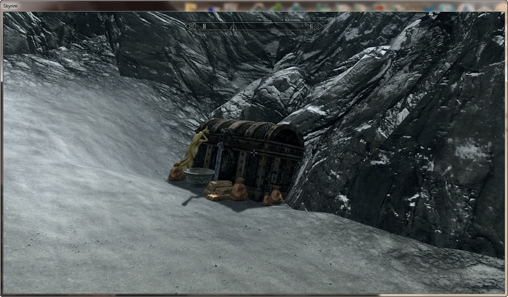The height and width of the screenshot is (297, 508).
Task: Take coin purse below golden statue
Action: [177, 173]
